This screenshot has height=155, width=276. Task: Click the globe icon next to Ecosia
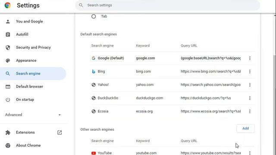(x=94, y=111)
